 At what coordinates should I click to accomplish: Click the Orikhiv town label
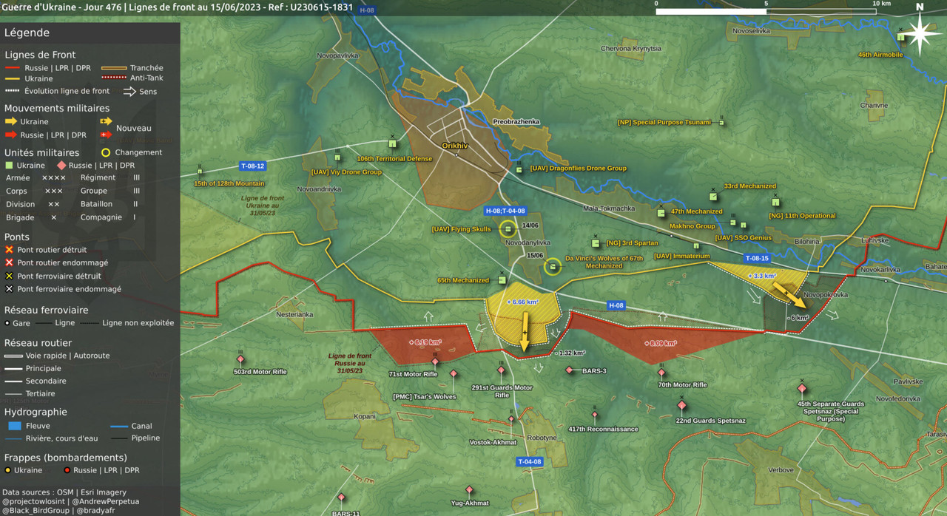(x=455, y=146)
